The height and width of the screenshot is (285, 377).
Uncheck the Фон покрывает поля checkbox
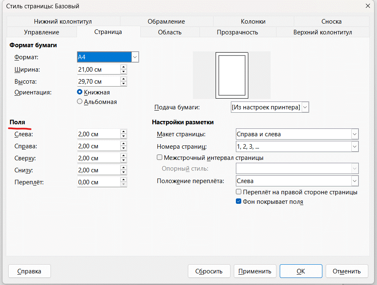coord(238,202)
